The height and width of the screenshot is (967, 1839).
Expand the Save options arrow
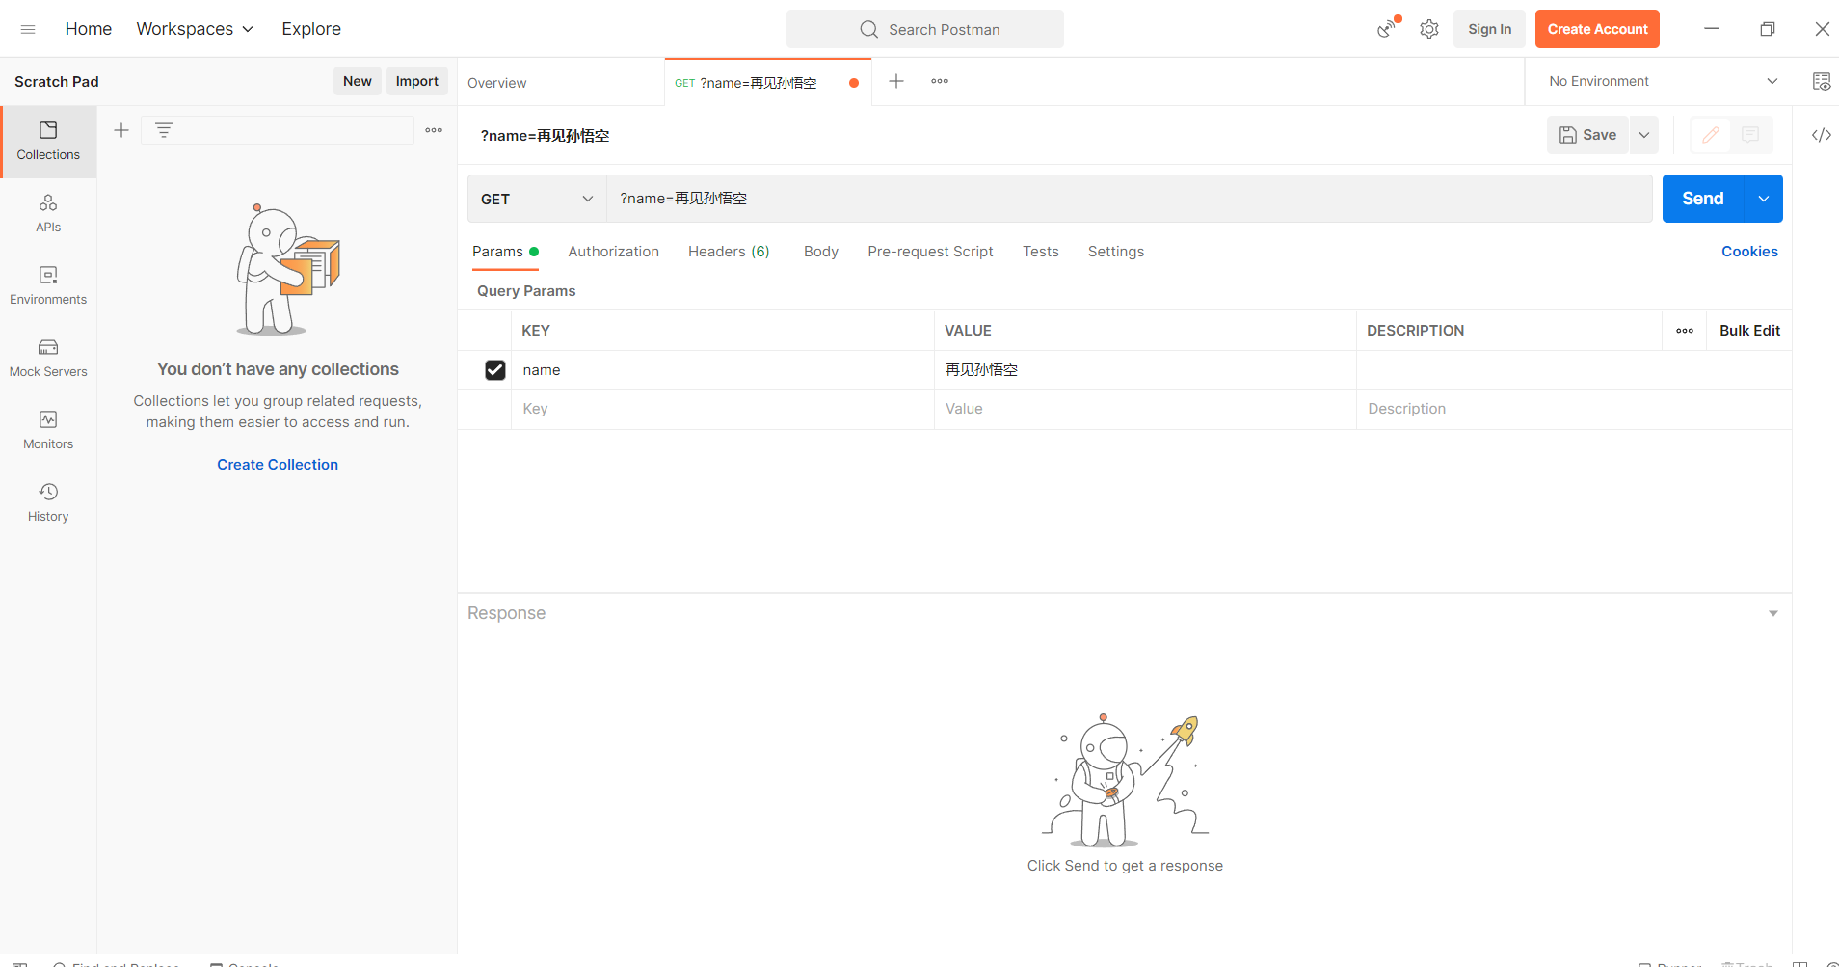click(x=1644, y=135)
